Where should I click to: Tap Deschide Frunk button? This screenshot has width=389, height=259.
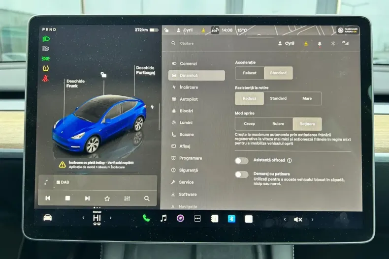(x=75, y=84)
